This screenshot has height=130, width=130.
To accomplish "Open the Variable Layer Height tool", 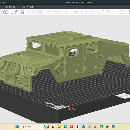I will (40, 12).
